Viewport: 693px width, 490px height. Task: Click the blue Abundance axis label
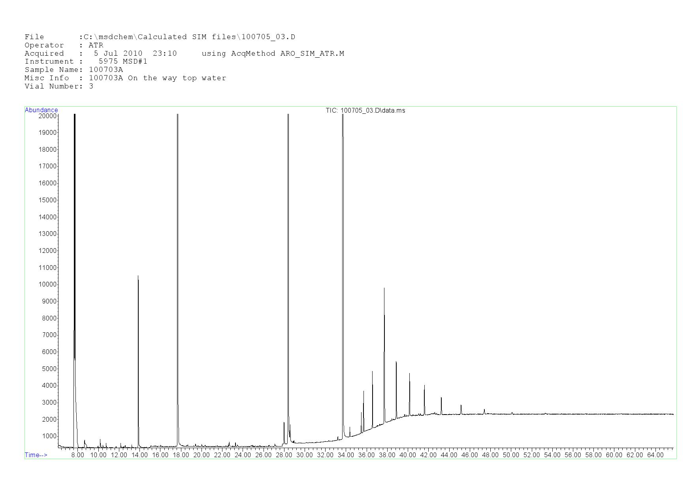click(x=41, y=110)
